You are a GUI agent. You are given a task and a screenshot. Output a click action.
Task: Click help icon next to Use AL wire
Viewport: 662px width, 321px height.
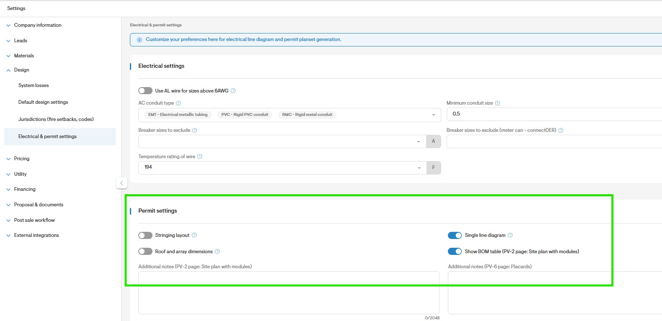coord(233,91)
